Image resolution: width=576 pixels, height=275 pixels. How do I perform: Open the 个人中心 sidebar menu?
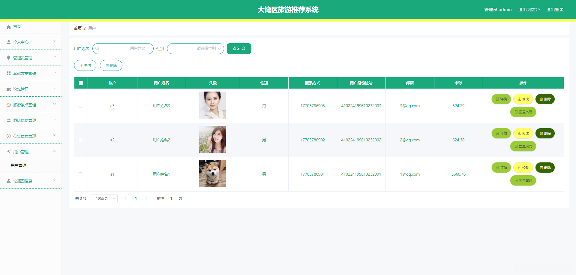(31, 42)
